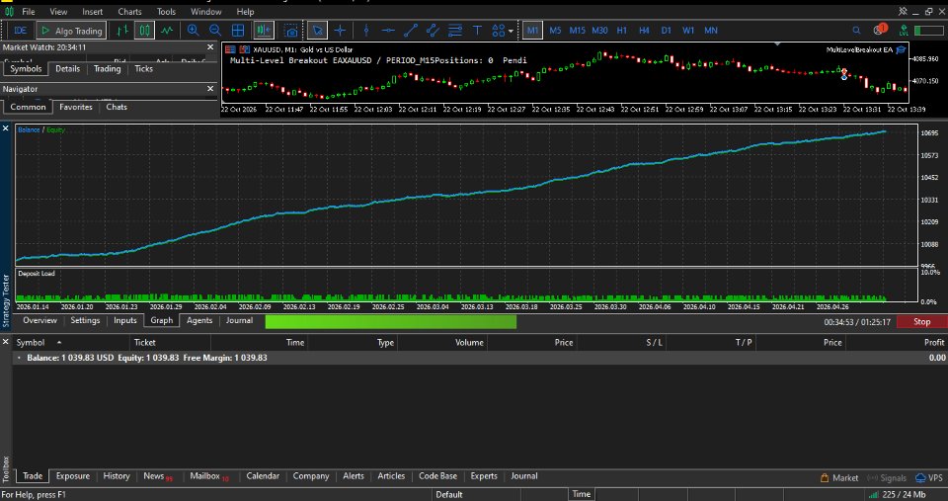This screenshot has height=501, width=948.
Task: Open the search magnifier icon
Action: click(856, 31)
